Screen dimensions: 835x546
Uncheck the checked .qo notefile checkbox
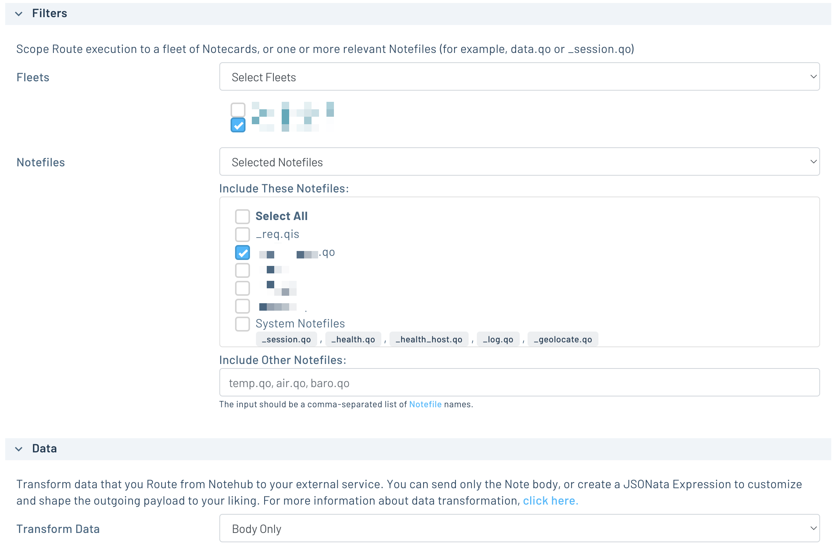(x=243, y=252)
